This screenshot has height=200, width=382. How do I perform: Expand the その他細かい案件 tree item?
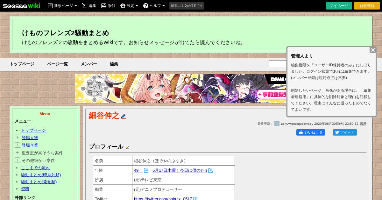click(17, 160)
